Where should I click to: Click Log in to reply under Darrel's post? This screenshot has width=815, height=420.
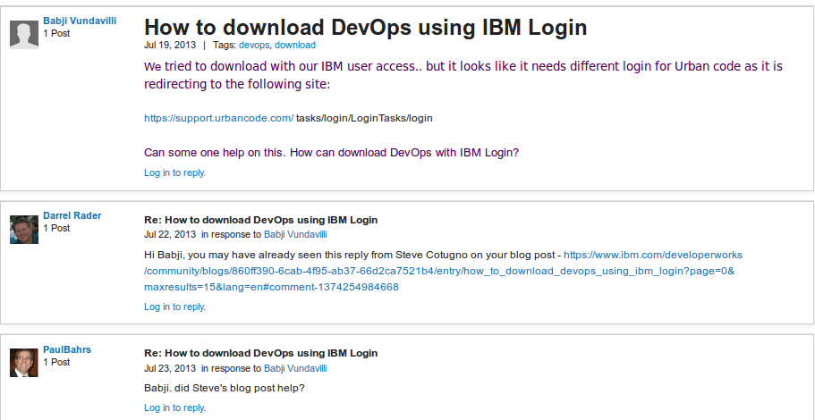(x=174, y=307)
